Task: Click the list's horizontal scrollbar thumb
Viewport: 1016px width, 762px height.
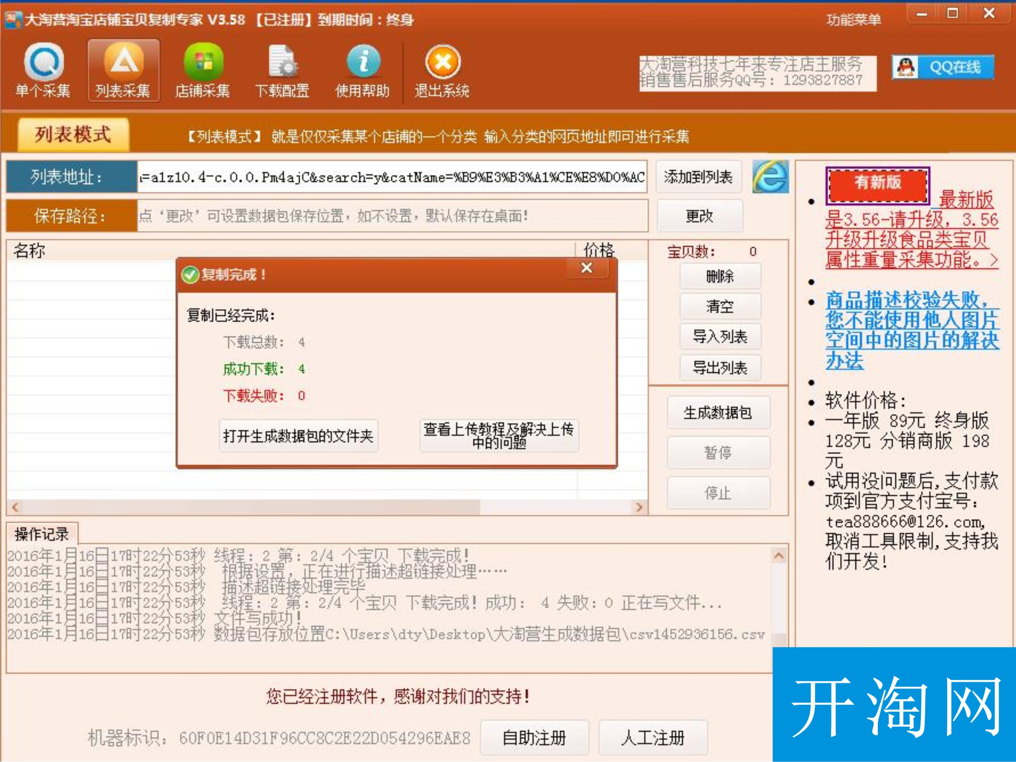Action: (x=251, y=507)
